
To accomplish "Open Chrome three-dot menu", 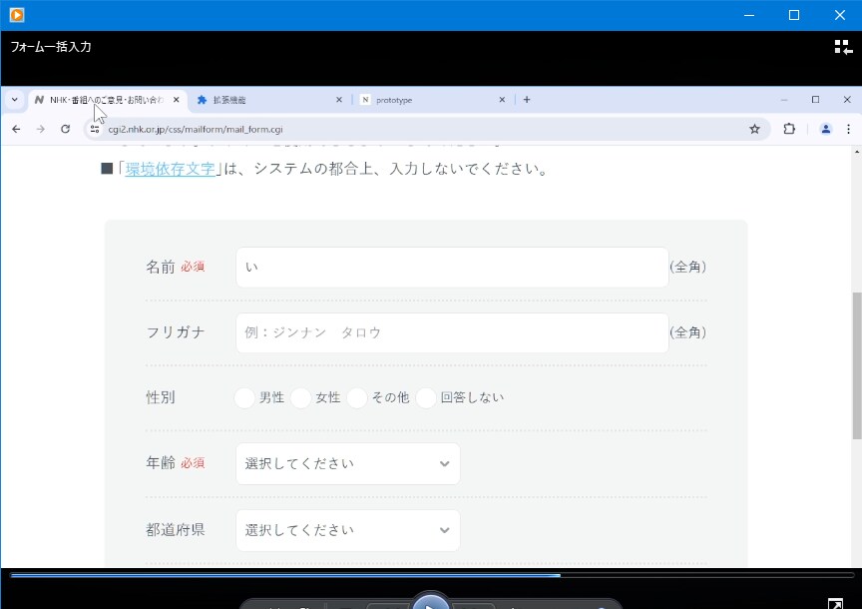I will point(848,129).
